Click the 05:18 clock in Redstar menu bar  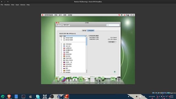point(132,15)
